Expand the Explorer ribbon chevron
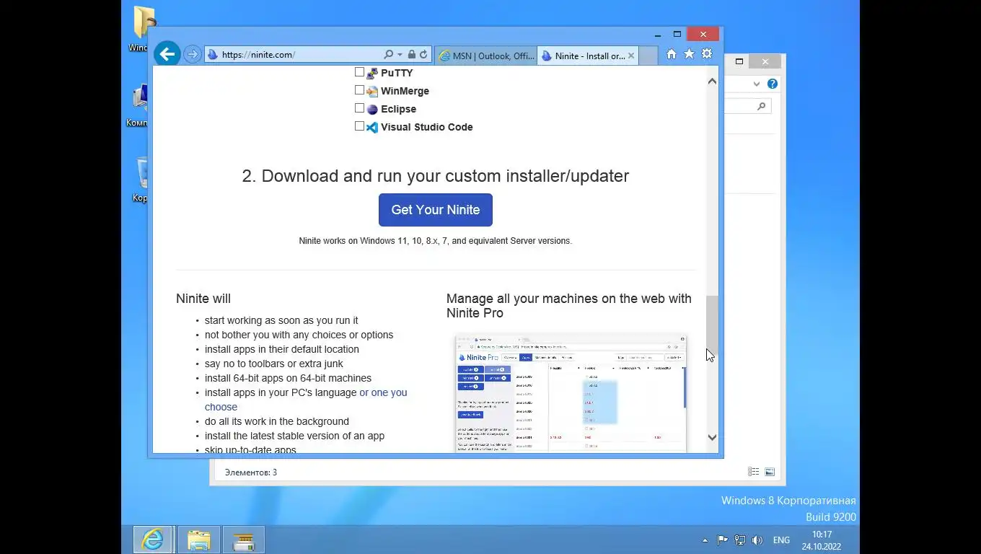Viewport: 981px width, 554px height. click(757, 84)
